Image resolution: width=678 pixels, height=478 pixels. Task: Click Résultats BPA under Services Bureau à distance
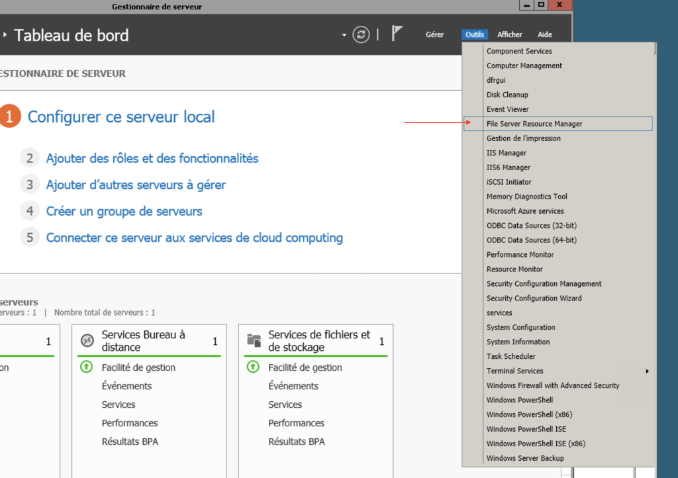click(130, 442)
